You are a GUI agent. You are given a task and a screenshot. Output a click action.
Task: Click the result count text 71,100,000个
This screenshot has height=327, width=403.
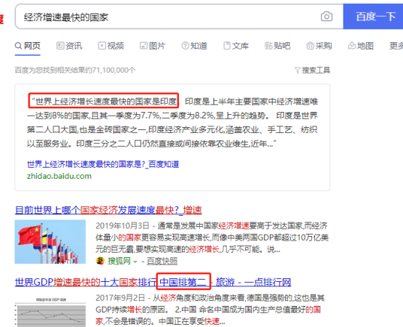[x=75, y=70]
